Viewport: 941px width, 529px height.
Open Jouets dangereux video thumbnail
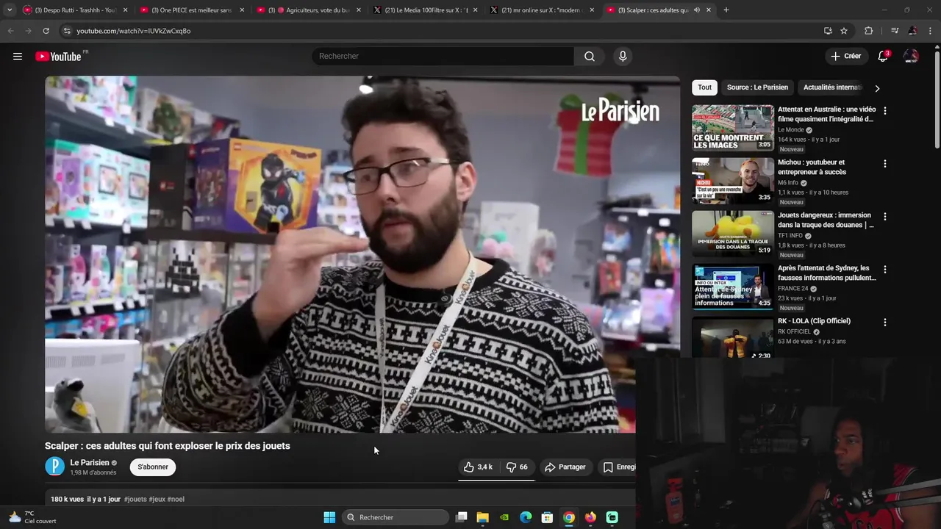tap(733, 234)
